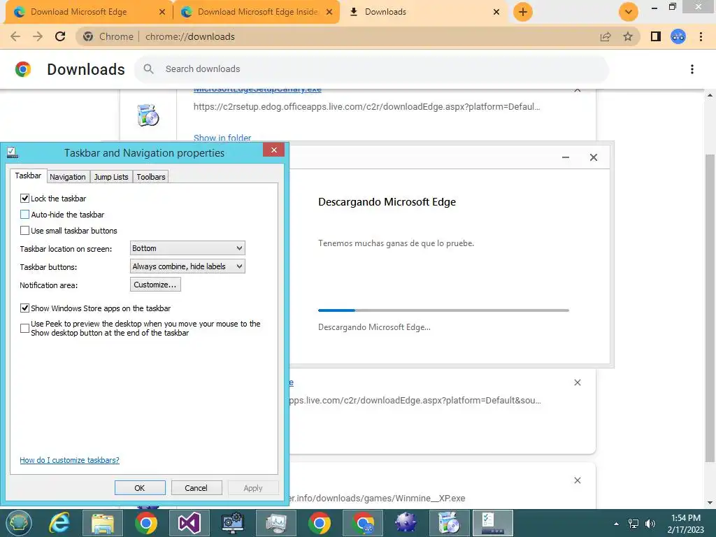
Task: Open the Edge installer taskbar icon
Action: point(449,523)
